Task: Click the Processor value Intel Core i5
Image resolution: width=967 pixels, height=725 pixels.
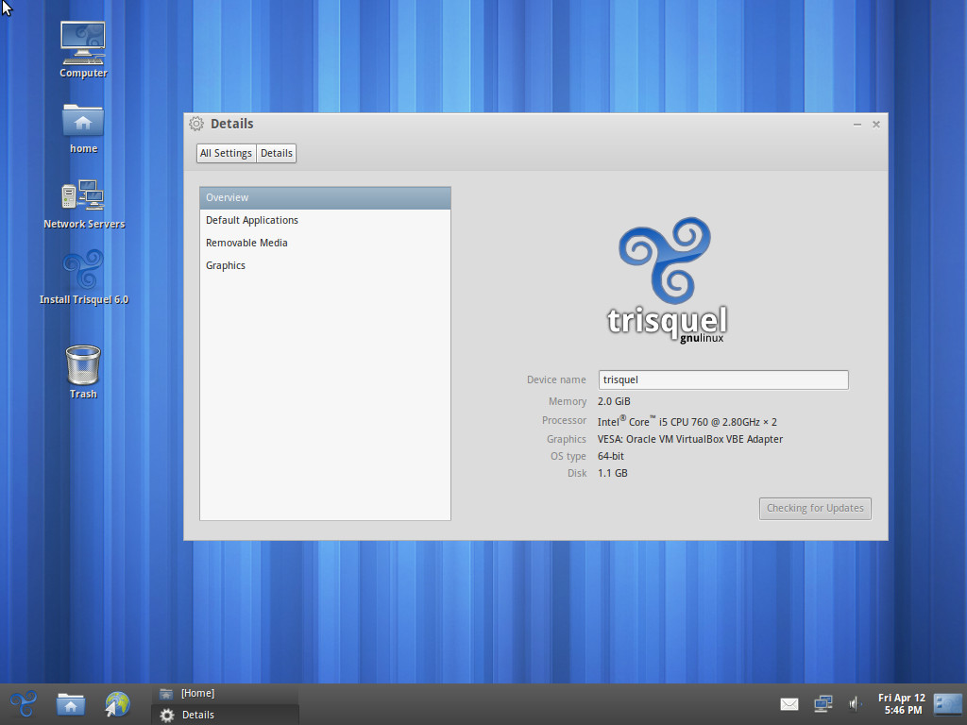Action: pos(687,421)
